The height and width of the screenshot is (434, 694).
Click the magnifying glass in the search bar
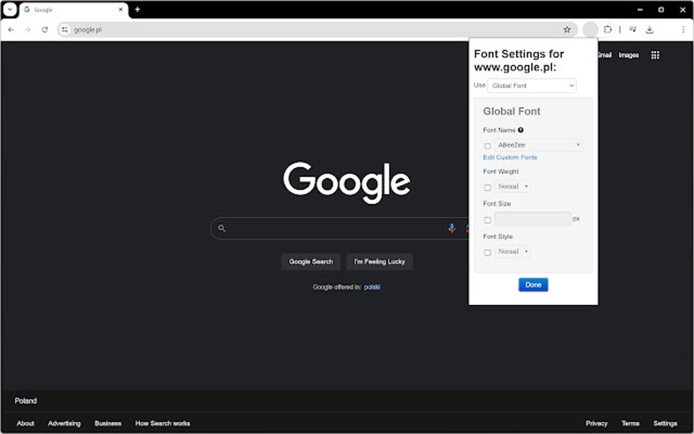click(x=222, y=228)
